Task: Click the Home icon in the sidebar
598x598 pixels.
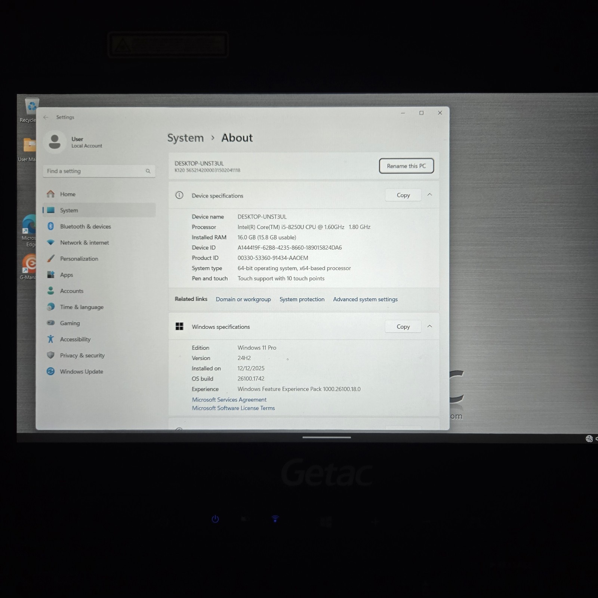Action: tap(51, 194)
